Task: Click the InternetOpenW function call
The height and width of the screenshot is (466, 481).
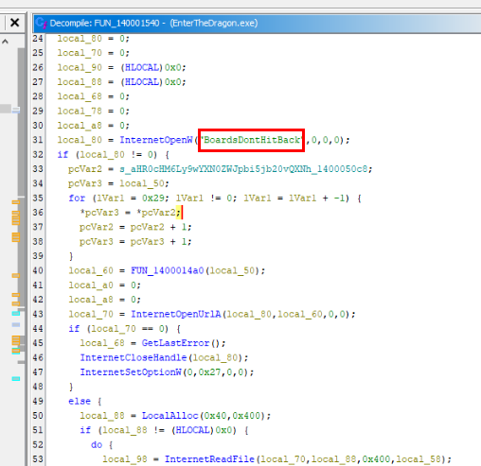Action: click(x=156, y=140)
